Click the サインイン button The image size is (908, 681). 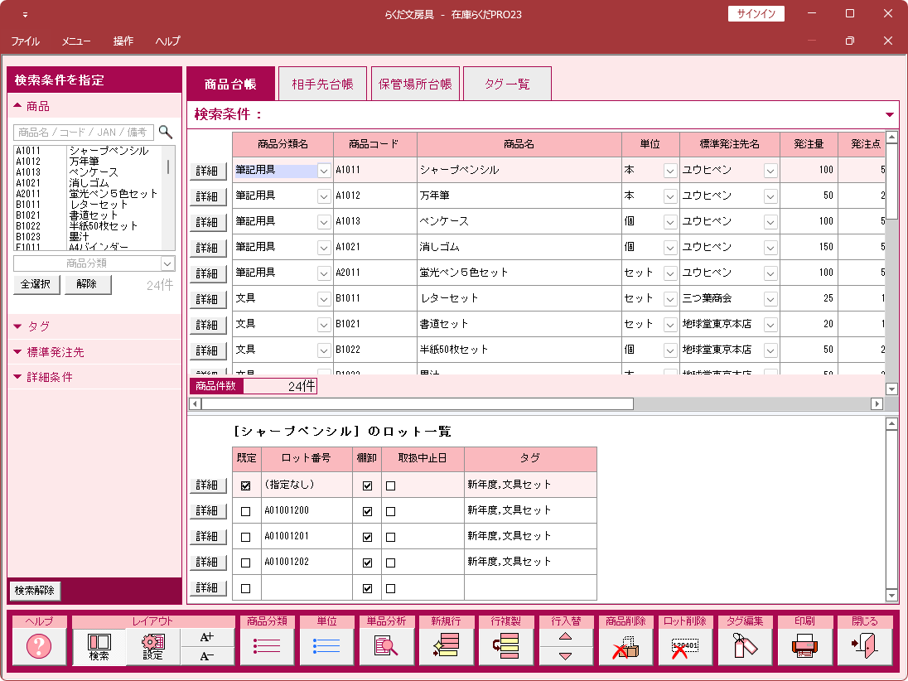[756, 14]
